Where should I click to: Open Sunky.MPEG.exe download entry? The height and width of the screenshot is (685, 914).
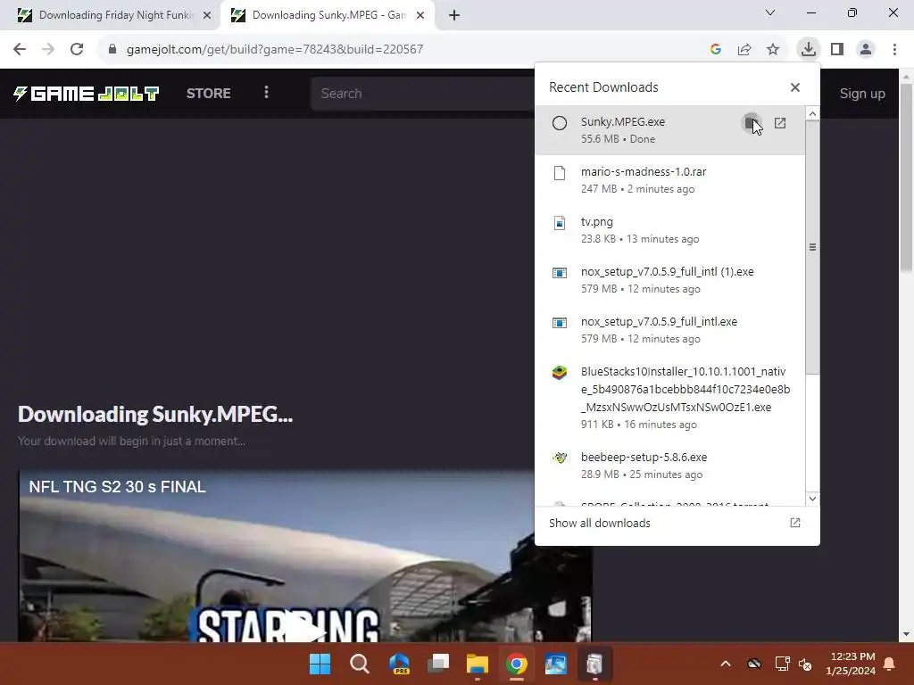click(670, 130)
